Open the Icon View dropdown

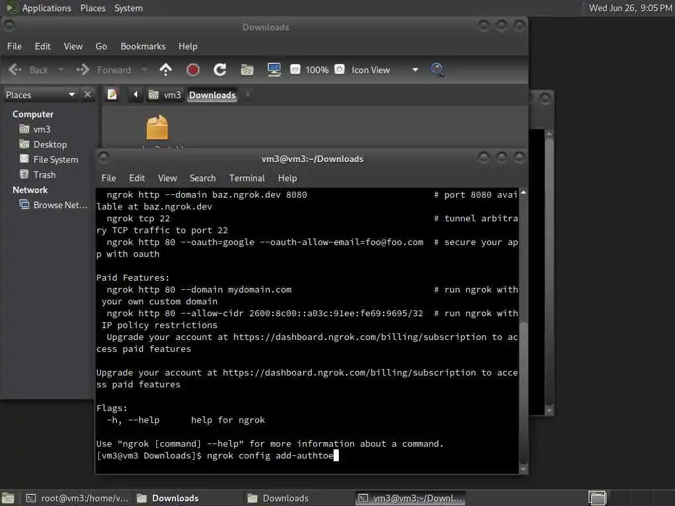click(x=385, y=70)
